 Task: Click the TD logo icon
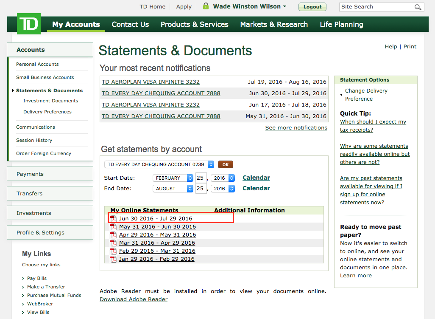click(29, 24)
